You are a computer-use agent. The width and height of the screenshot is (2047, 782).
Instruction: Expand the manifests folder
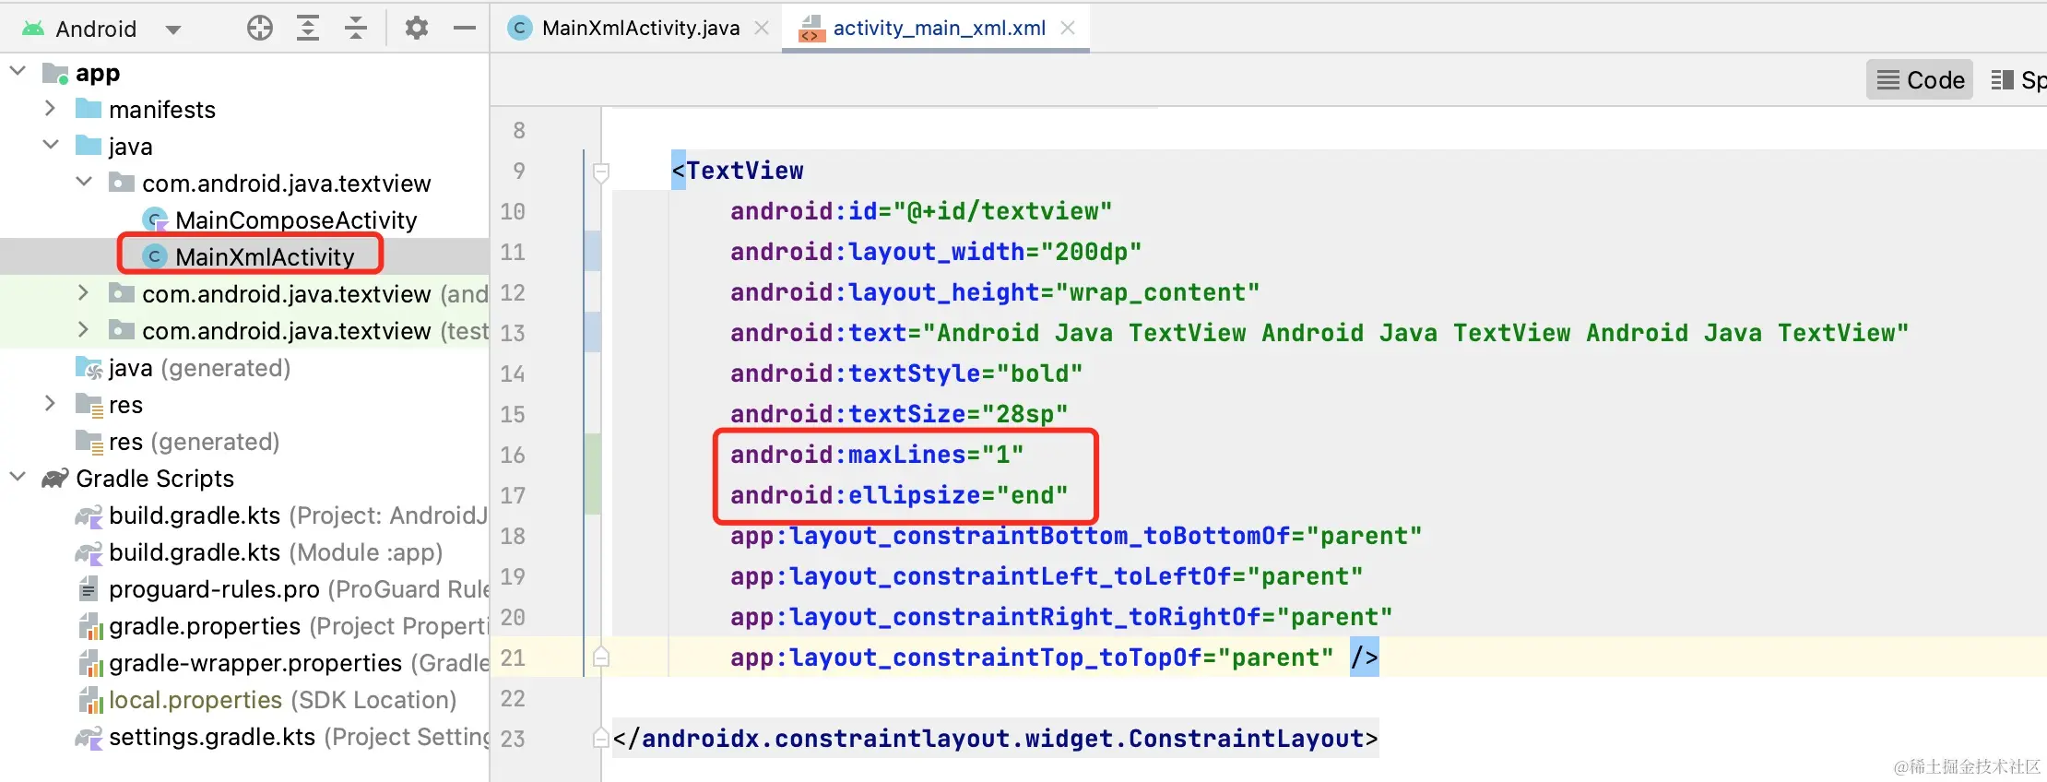[51, 109]
